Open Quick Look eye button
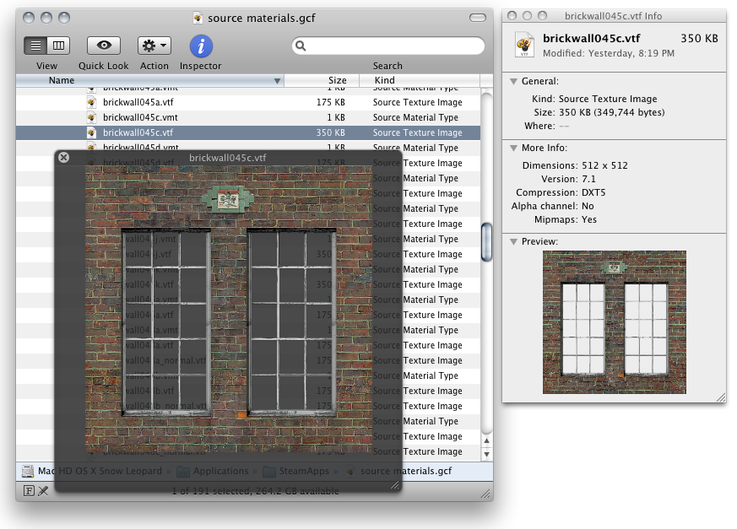737x529 pixels. [x=104, y=46]
